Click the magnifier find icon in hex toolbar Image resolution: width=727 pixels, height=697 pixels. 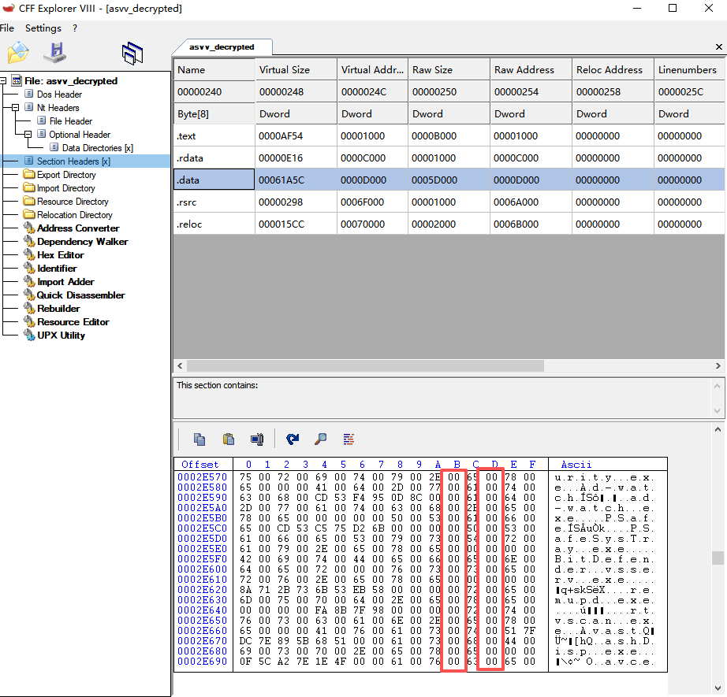[x=320, y=439]
